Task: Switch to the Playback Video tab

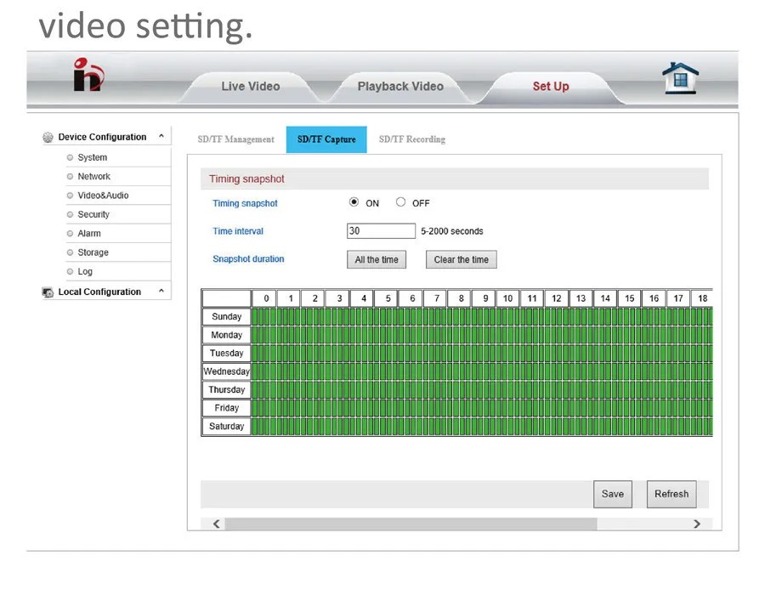Action: pos(400,87)
